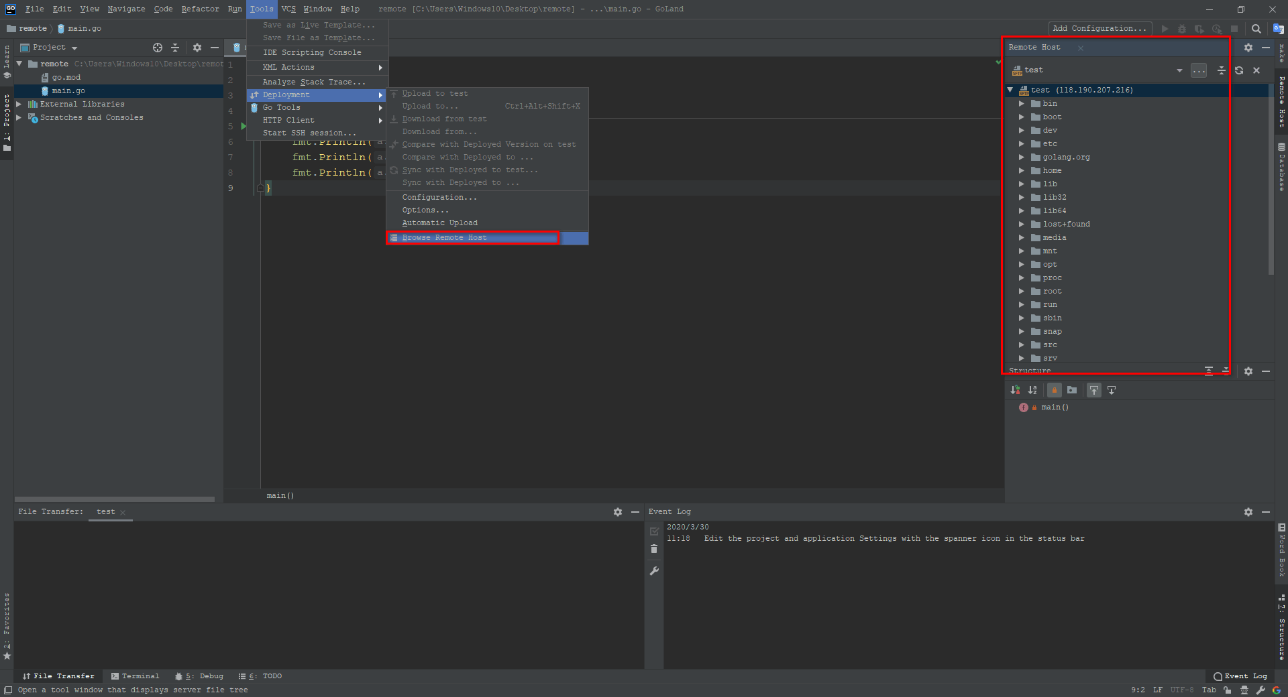
Task: Click the Google Translate icon in the top toolbar
Action: [1278, 29]
